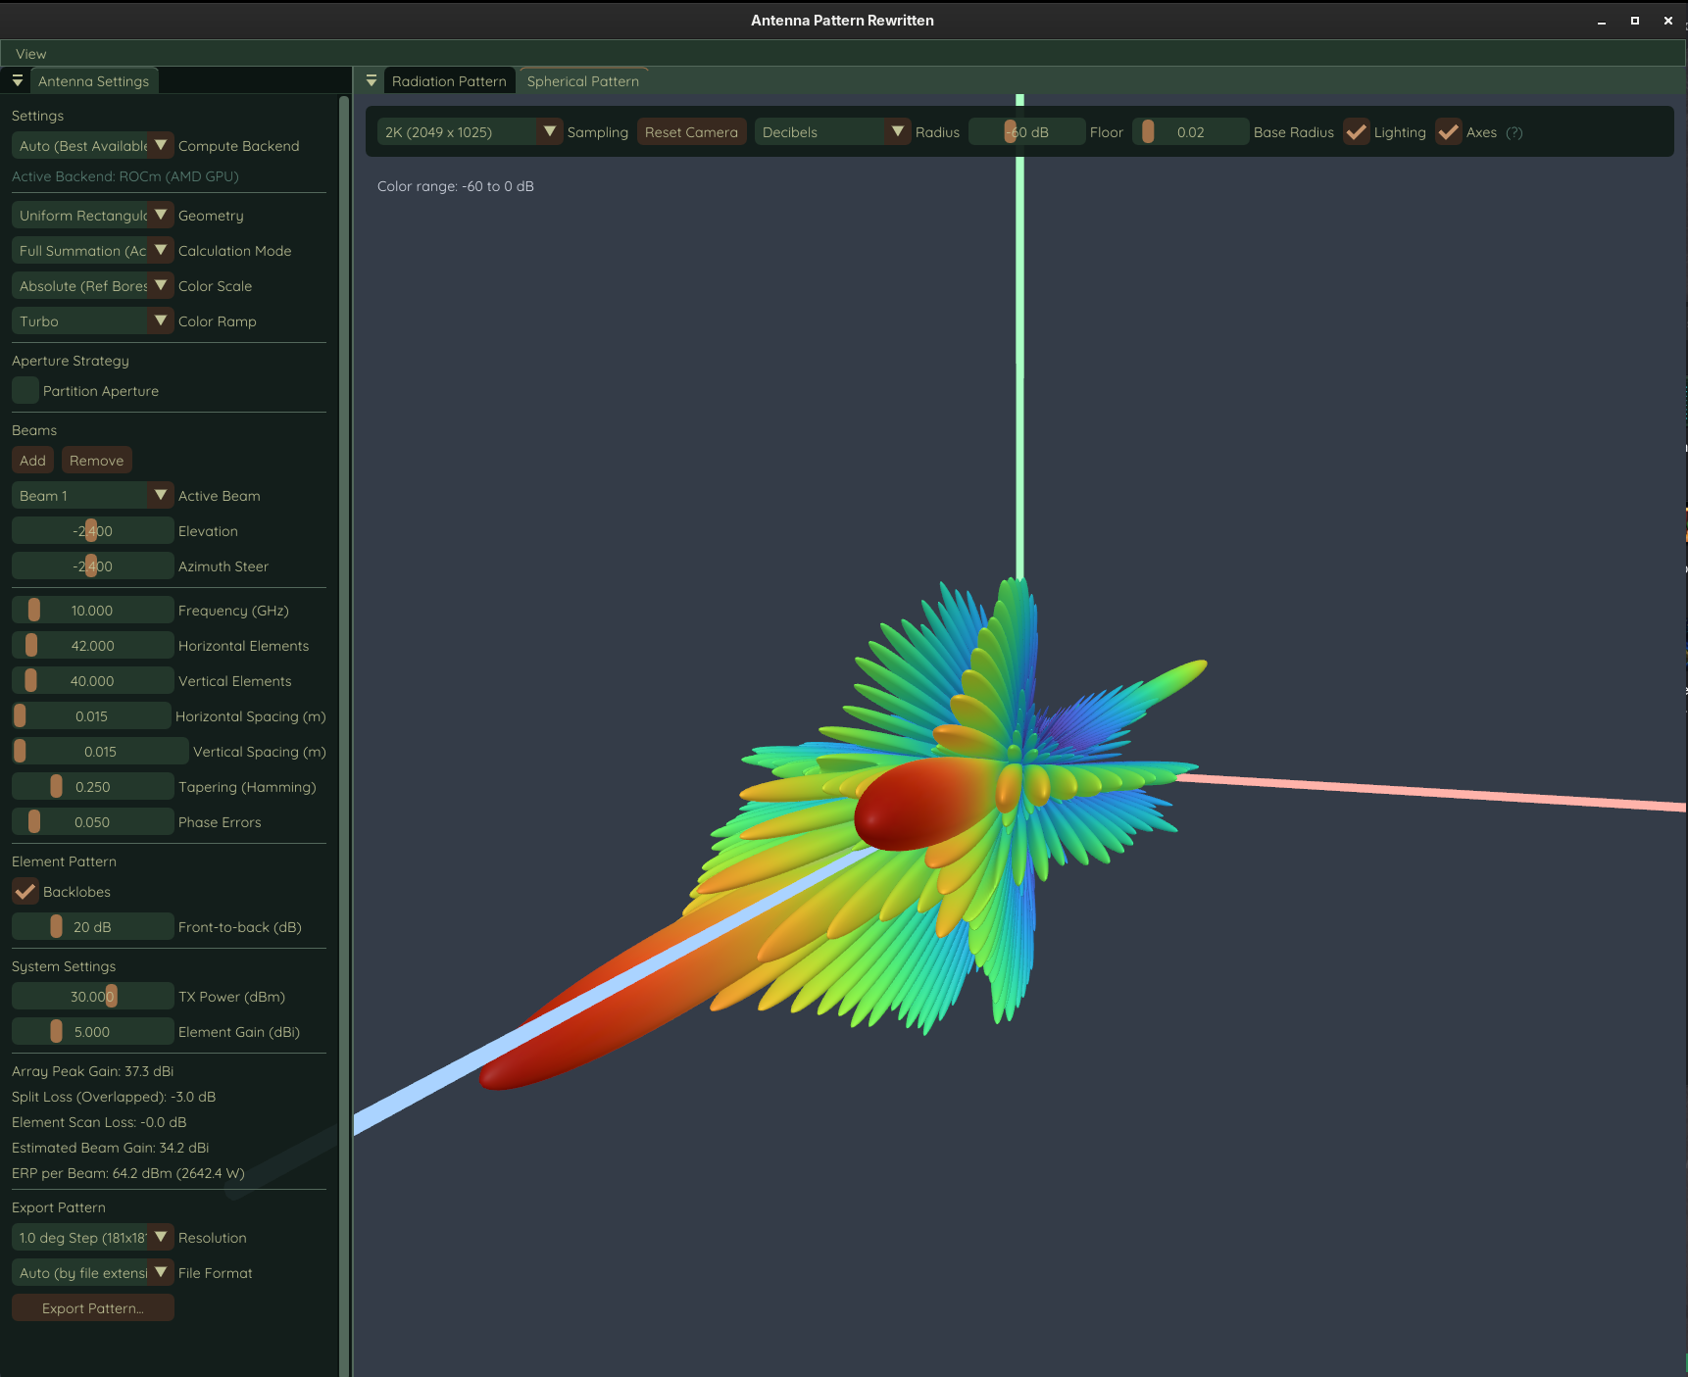This screenshot has height=1377, width=1688.
Task: Enable the Partition Aperture checkbox
Action: click(25, 390)
